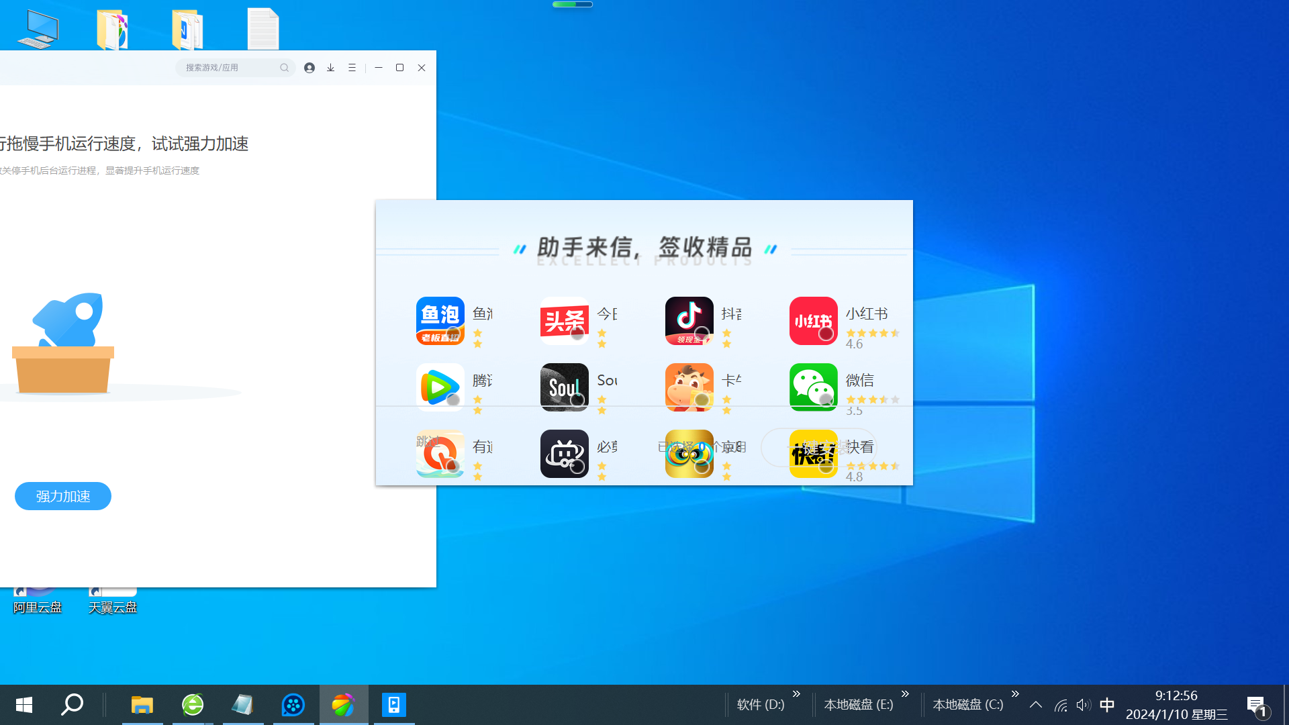Open the notification center
The width and height of the screenshot is (1289, 725).
tap(1257, 705)
